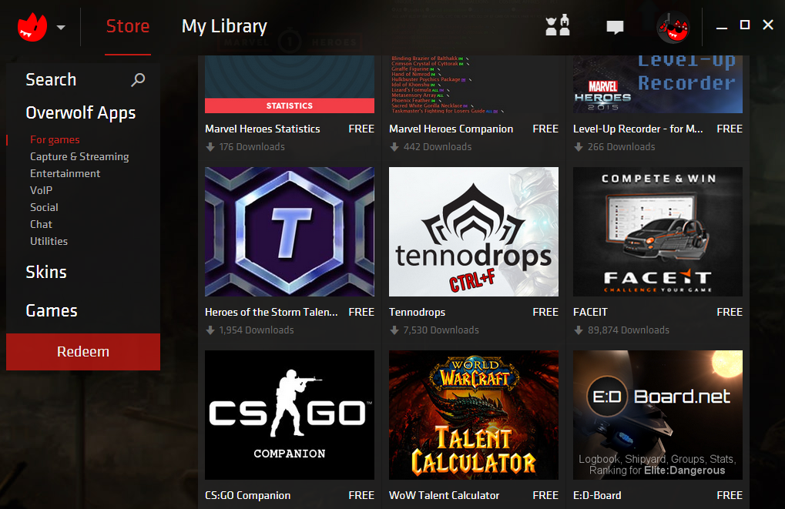Open Level-Up Recorder thumbnail

click(x=658, y=84)
